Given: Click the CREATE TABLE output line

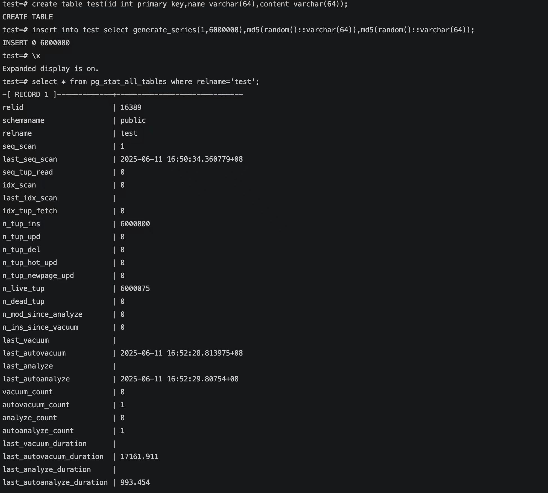Looking at the screenshot, I should (x=28, y=17).
